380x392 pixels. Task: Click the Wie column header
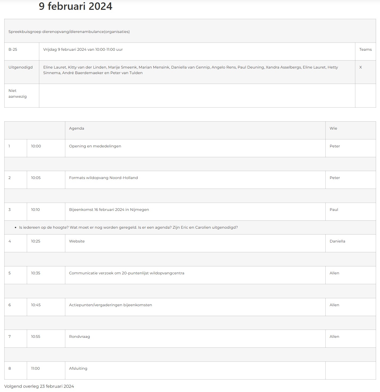333,128
